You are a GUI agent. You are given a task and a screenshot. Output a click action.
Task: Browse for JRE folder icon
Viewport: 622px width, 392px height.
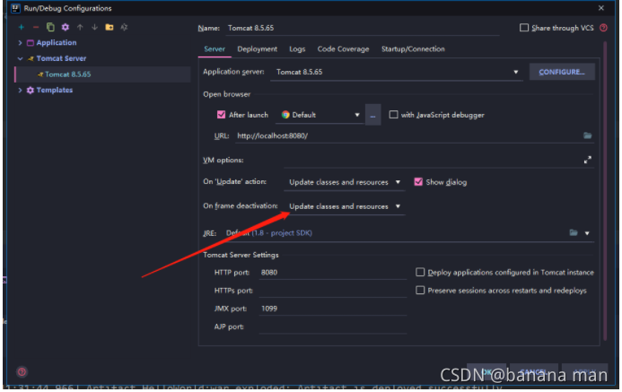coord(574,232)
